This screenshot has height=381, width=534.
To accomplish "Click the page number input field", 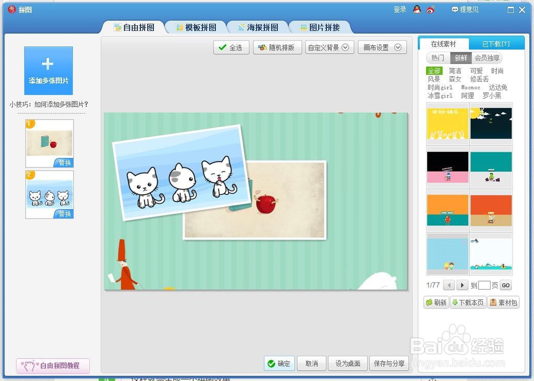I will pos(484,285).
